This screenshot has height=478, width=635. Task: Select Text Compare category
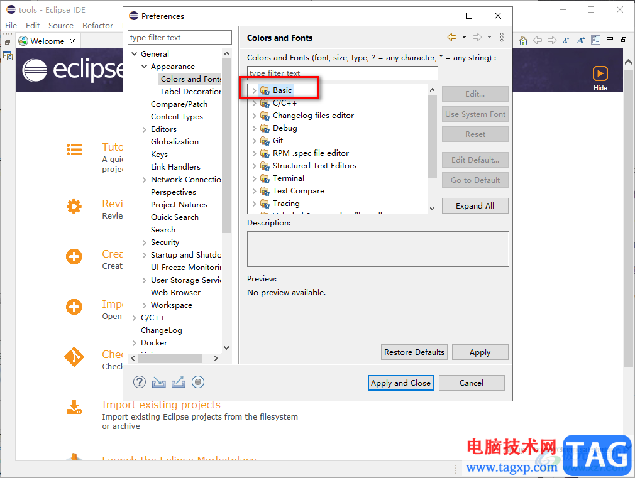point(299,190)
